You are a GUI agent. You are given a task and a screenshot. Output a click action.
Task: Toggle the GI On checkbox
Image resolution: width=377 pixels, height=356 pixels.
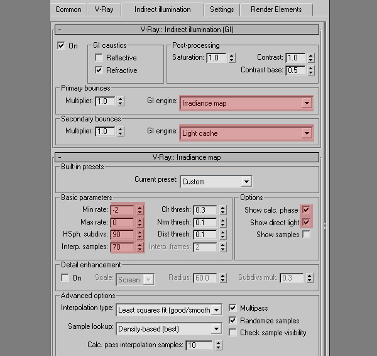click(x=61, y=45)
